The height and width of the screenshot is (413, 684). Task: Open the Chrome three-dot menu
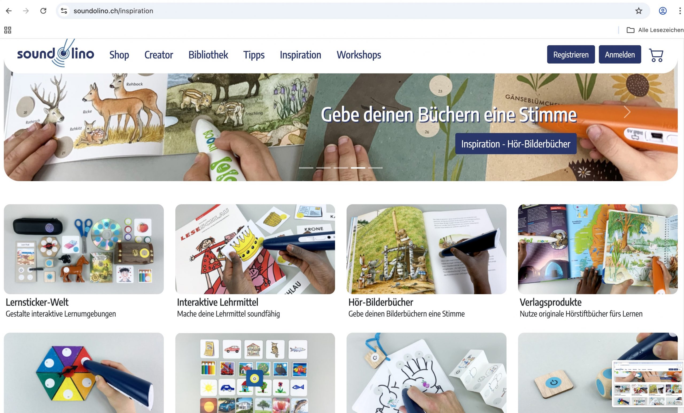(679, 11)
